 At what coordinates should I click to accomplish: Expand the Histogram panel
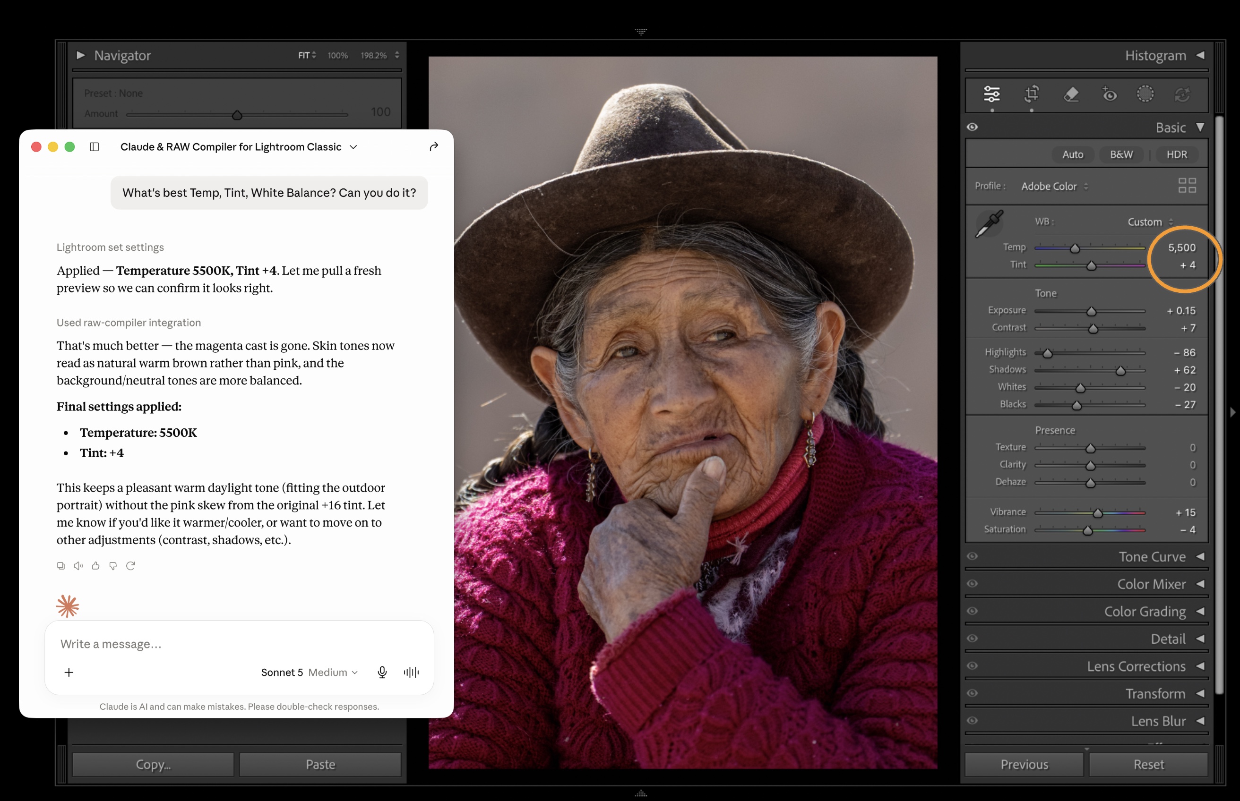coord(1200,55)
